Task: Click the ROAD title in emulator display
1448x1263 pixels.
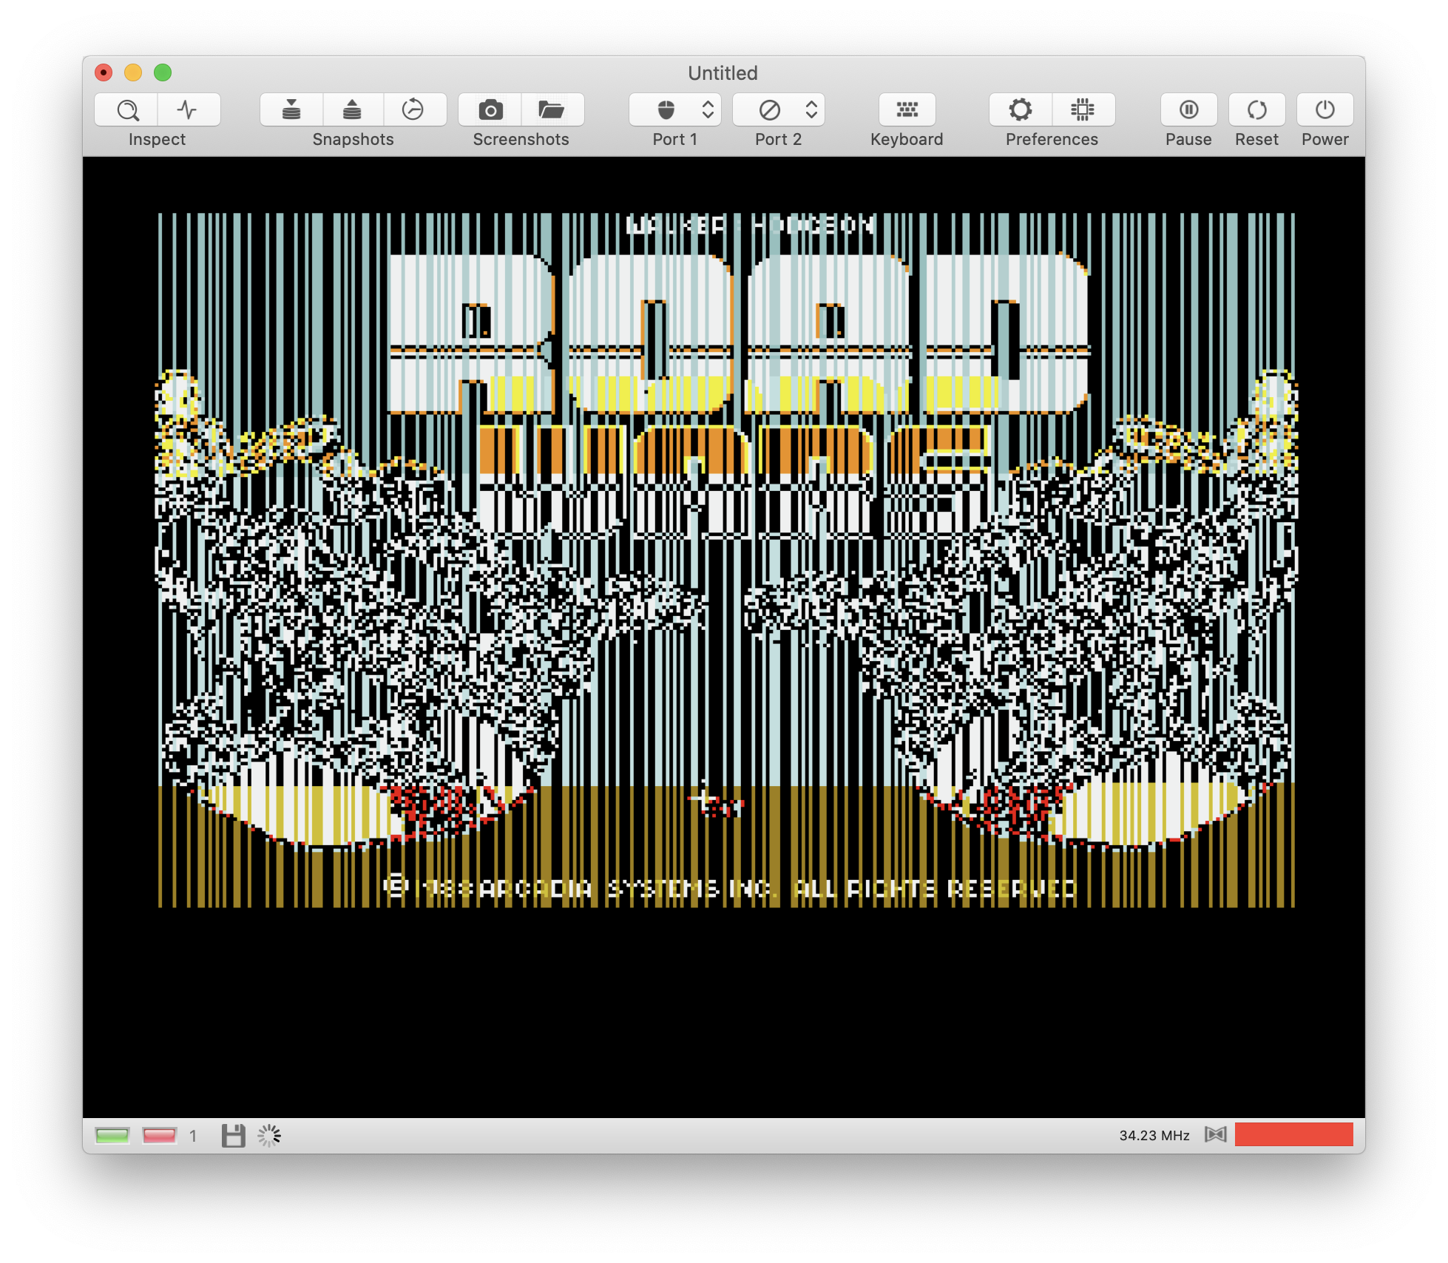Action: tap(738, 333)
